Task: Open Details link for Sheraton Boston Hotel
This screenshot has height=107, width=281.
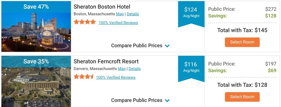Action: [x=133, y=14]
